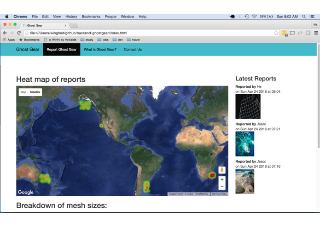
Task: Open the Bookmarks star bookmark item
Action: [x=29, y=40]
